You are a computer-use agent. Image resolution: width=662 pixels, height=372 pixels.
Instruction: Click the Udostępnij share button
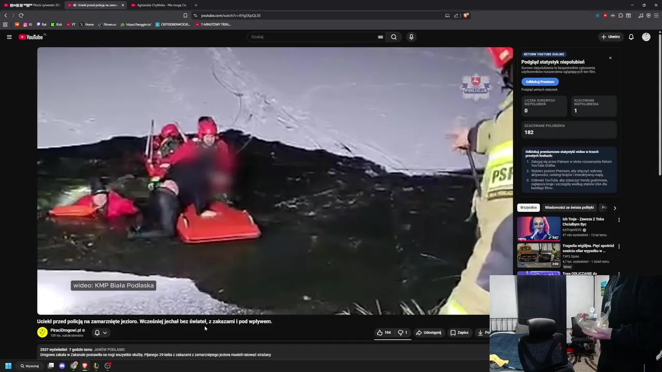pyautogui.click(x=429, y=333)
